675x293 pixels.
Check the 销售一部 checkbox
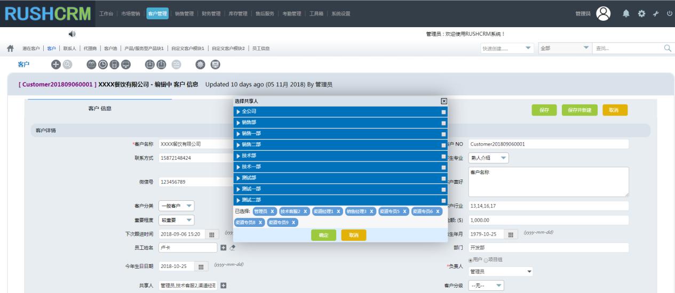(443, 134)
